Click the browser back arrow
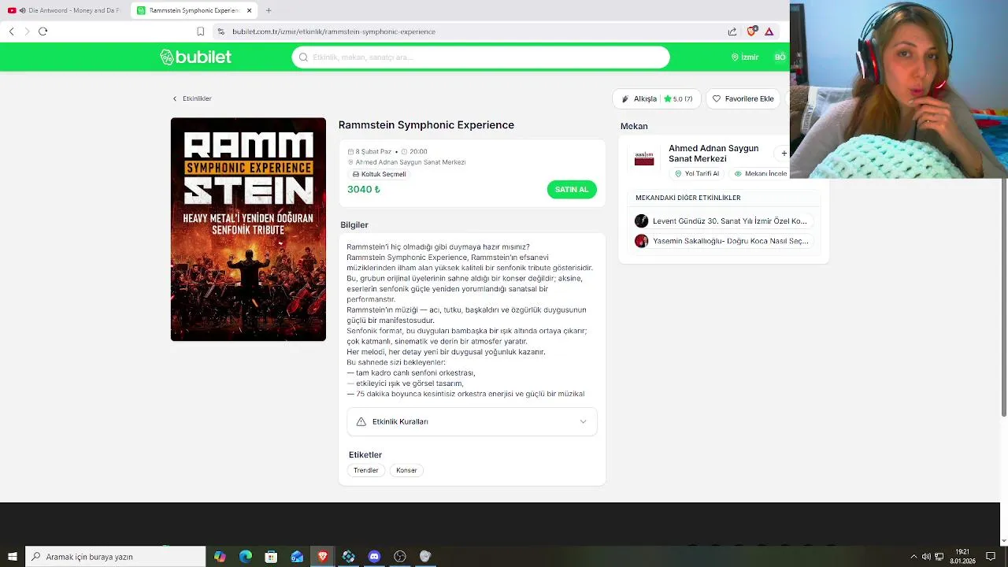 [12, 31]
